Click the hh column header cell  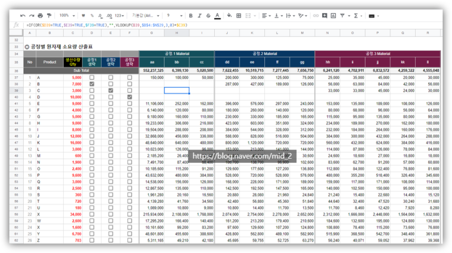click(328, 62)
